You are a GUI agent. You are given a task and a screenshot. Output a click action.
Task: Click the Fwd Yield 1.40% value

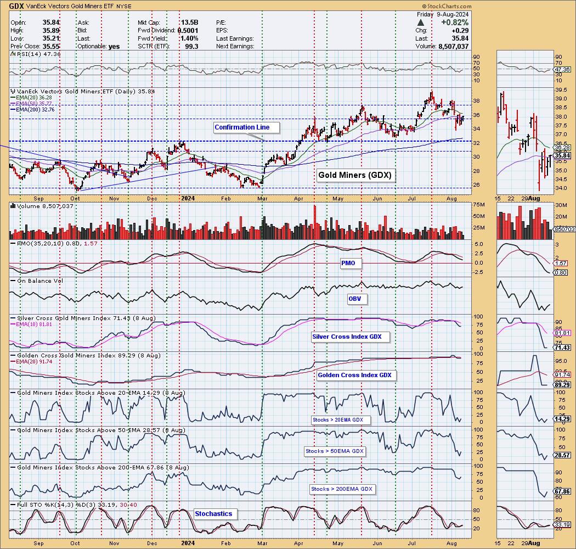[190, 38]
